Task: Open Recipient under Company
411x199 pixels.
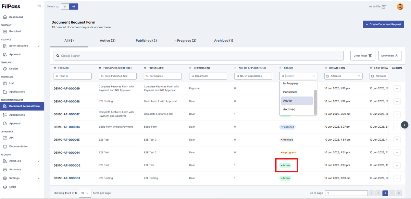Action: tap(15, 31)
